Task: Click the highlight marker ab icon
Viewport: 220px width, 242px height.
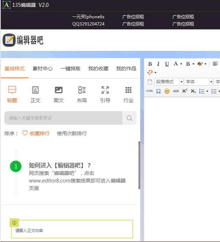Action: 200,64
